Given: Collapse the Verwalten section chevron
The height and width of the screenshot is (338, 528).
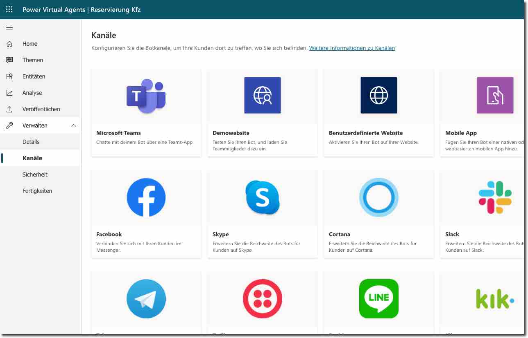Looking at the screenshot, I should click(74, 125).
